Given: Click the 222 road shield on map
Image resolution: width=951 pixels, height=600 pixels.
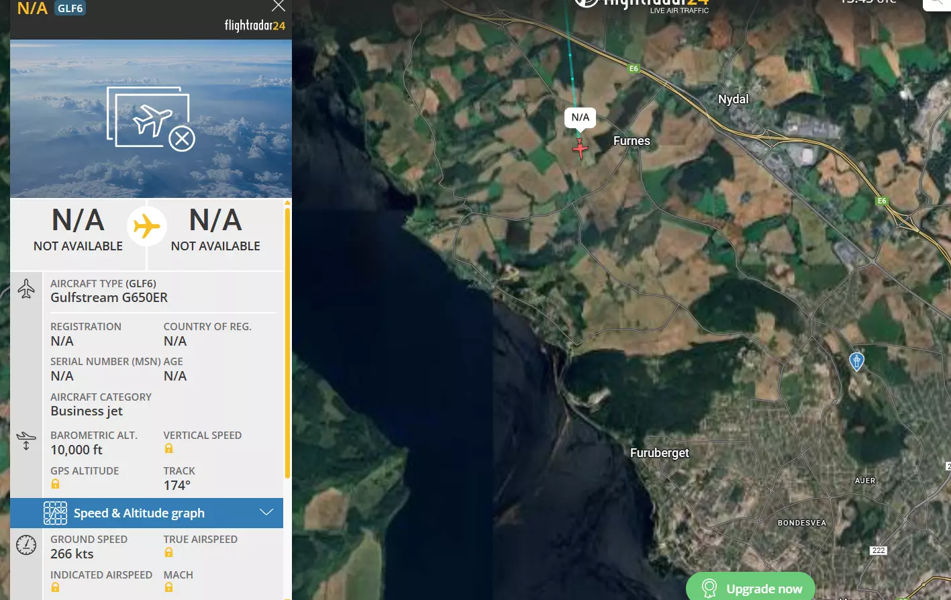Looking at the screenshot, I should (879, 550).
